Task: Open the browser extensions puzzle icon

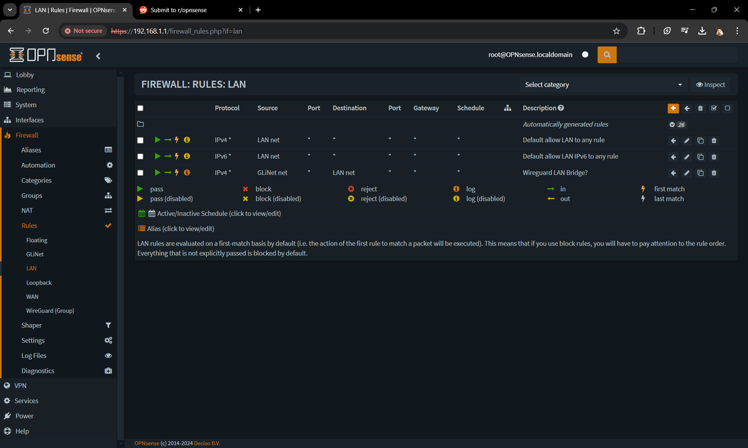Action: (x=641, y=31)
